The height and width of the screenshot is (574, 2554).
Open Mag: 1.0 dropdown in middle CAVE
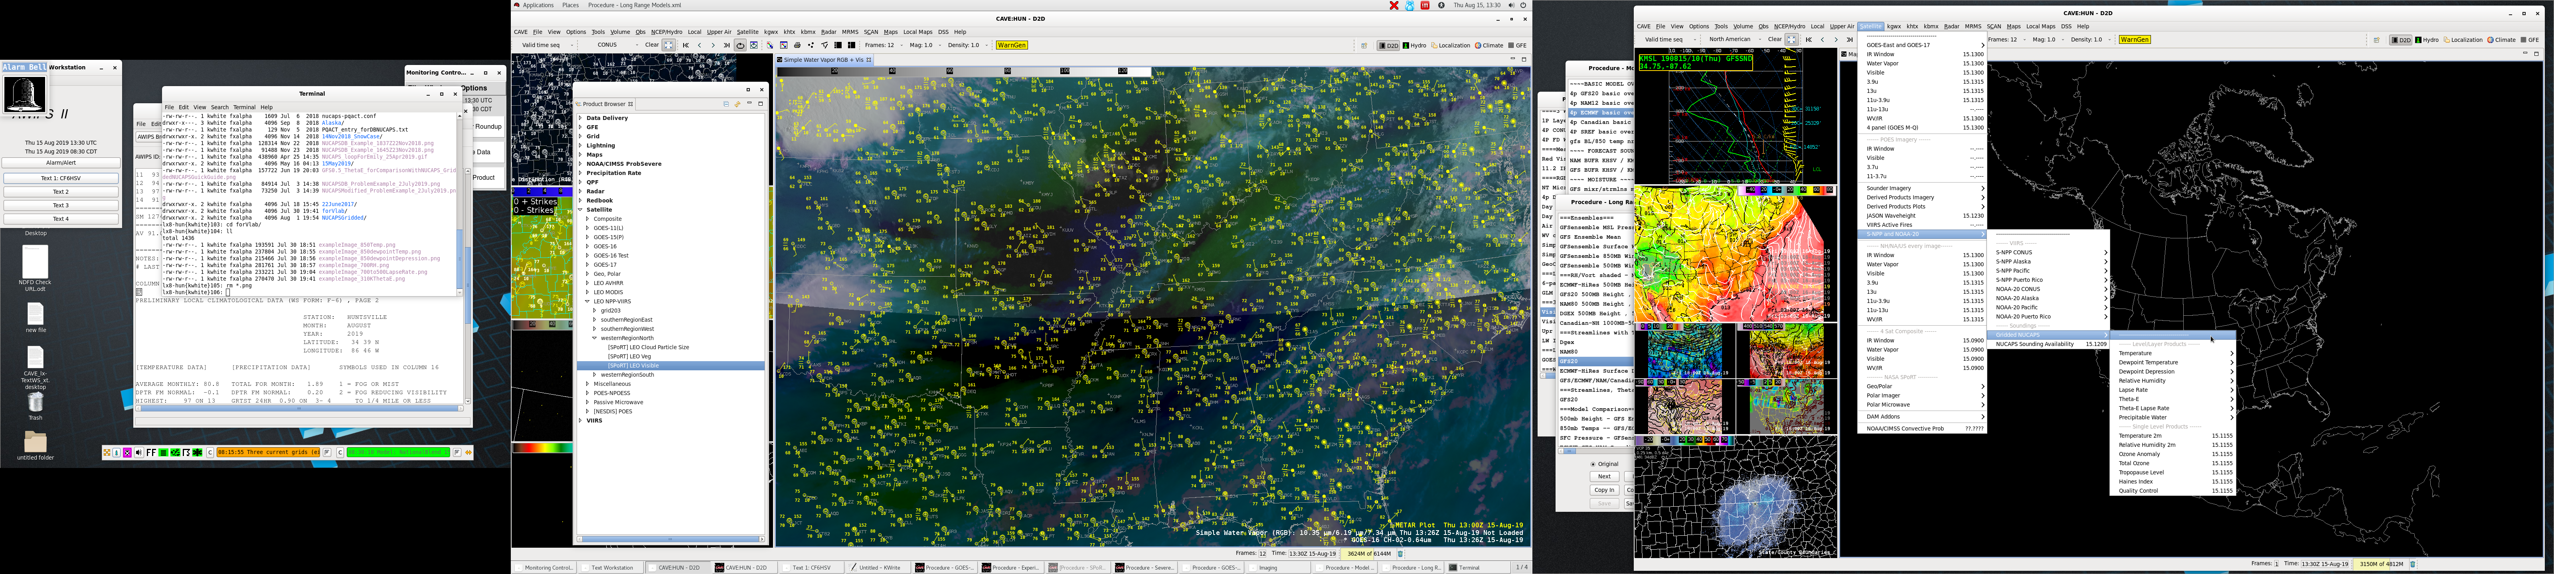click(x=926, y=45)
